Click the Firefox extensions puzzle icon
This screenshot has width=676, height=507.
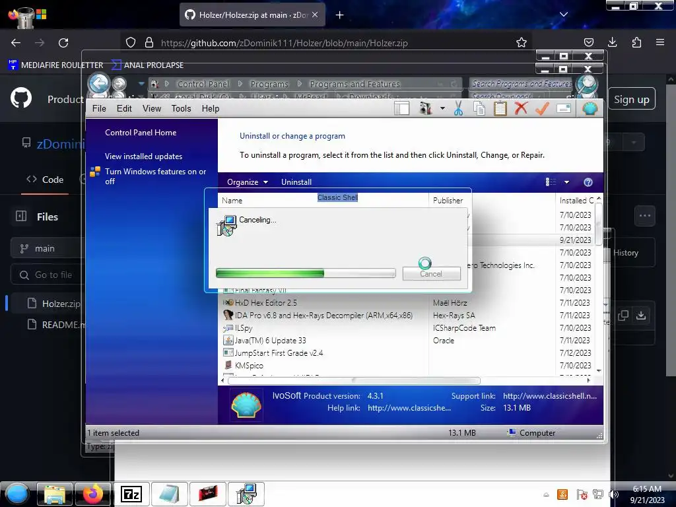pos(636,42)
